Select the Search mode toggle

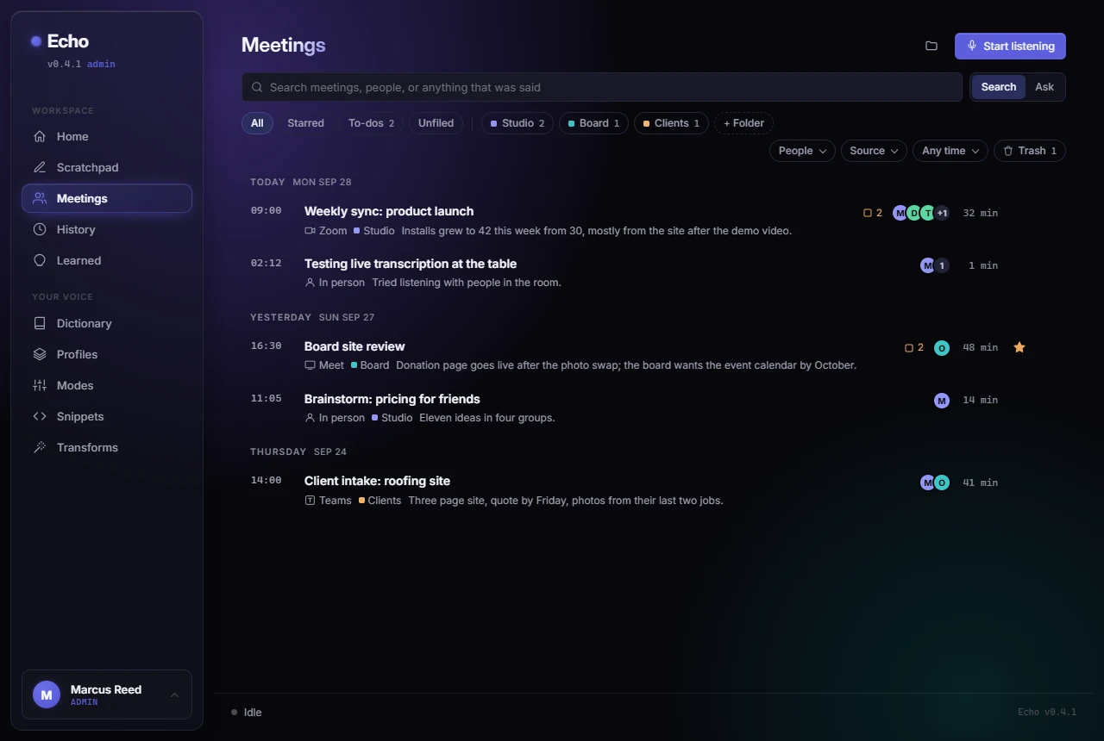pos(999,87)
